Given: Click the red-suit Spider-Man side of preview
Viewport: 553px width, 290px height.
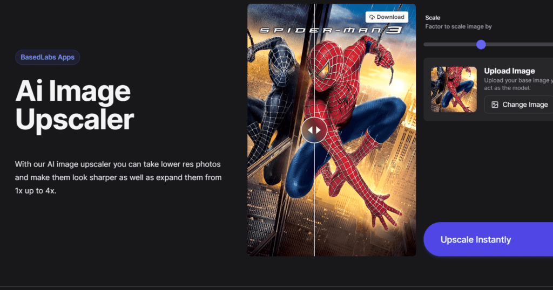Looking at the screenshot, I should pos(365,130).
